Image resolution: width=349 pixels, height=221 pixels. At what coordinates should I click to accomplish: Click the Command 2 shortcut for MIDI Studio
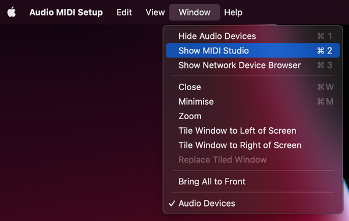325,51
